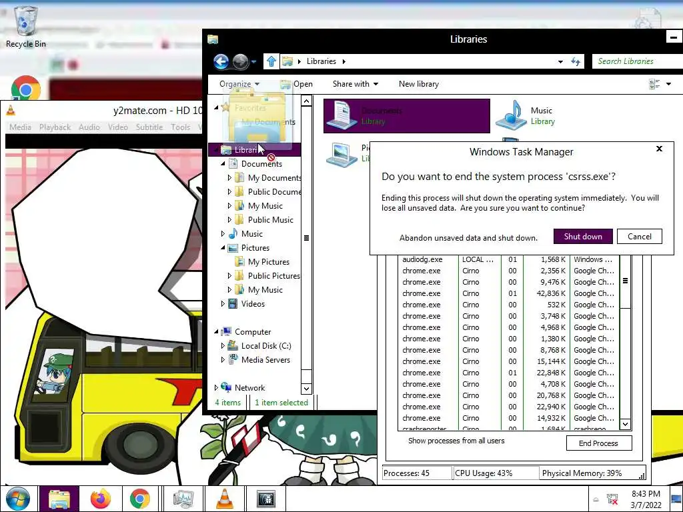Select Computer in the navigation pane
Screen dimensions: 683x512
(x=253, y=332)
